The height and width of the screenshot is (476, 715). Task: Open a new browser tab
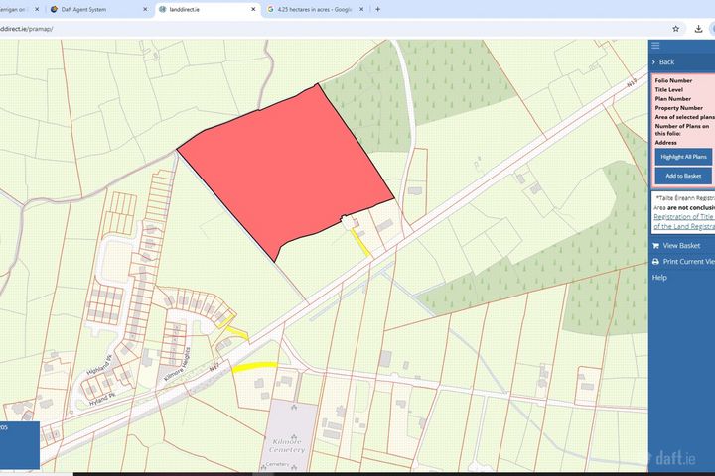[x=377, y=9]
